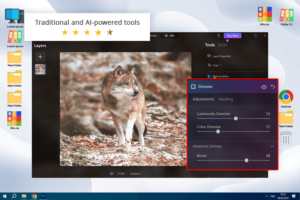Open the 112% zoom level dropdown

pyautogui.click(x=122, y=174)
